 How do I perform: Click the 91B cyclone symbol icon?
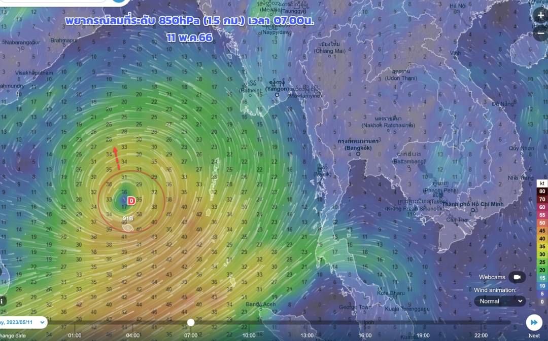(x=128, y=228)
